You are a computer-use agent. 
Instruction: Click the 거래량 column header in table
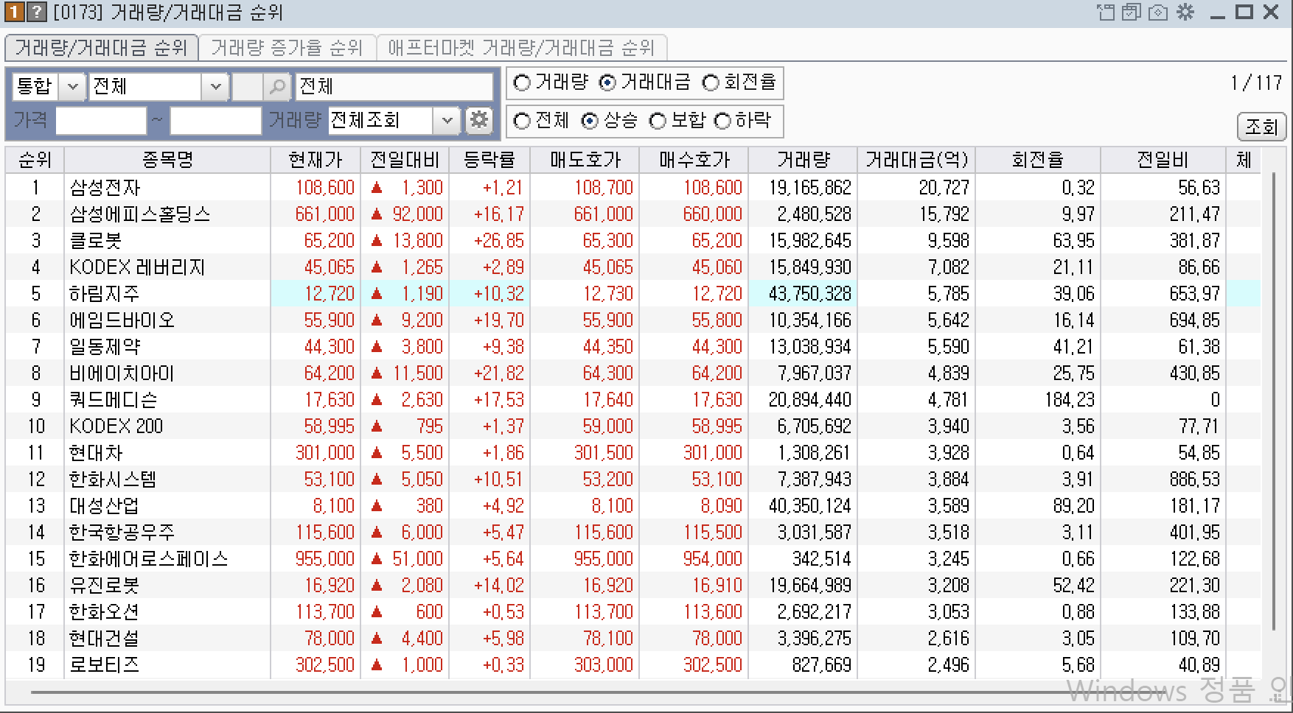(x=804, y=160)
